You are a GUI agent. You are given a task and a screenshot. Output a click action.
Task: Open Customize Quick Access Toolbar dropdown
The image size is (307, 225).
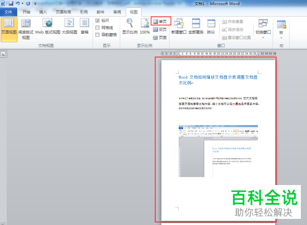[x=35, y=4]
